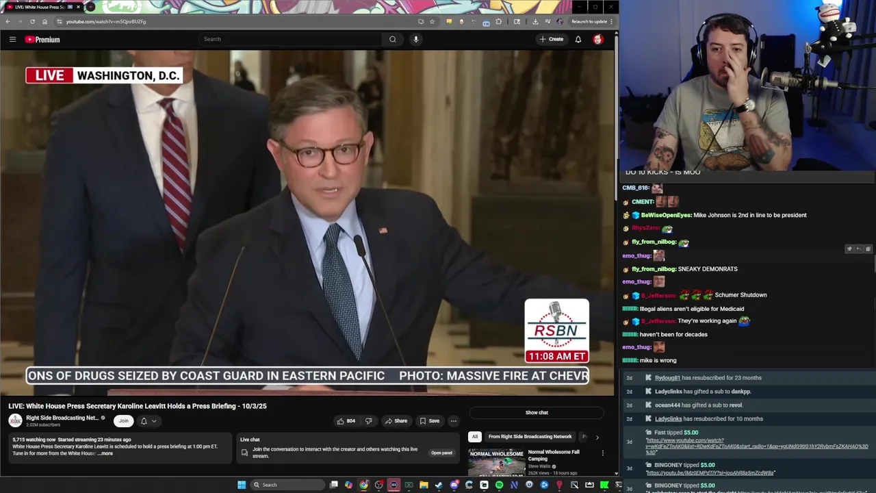Click chat message 'They're working again'
Screen dimensions: 876x493
click(707, 321)
